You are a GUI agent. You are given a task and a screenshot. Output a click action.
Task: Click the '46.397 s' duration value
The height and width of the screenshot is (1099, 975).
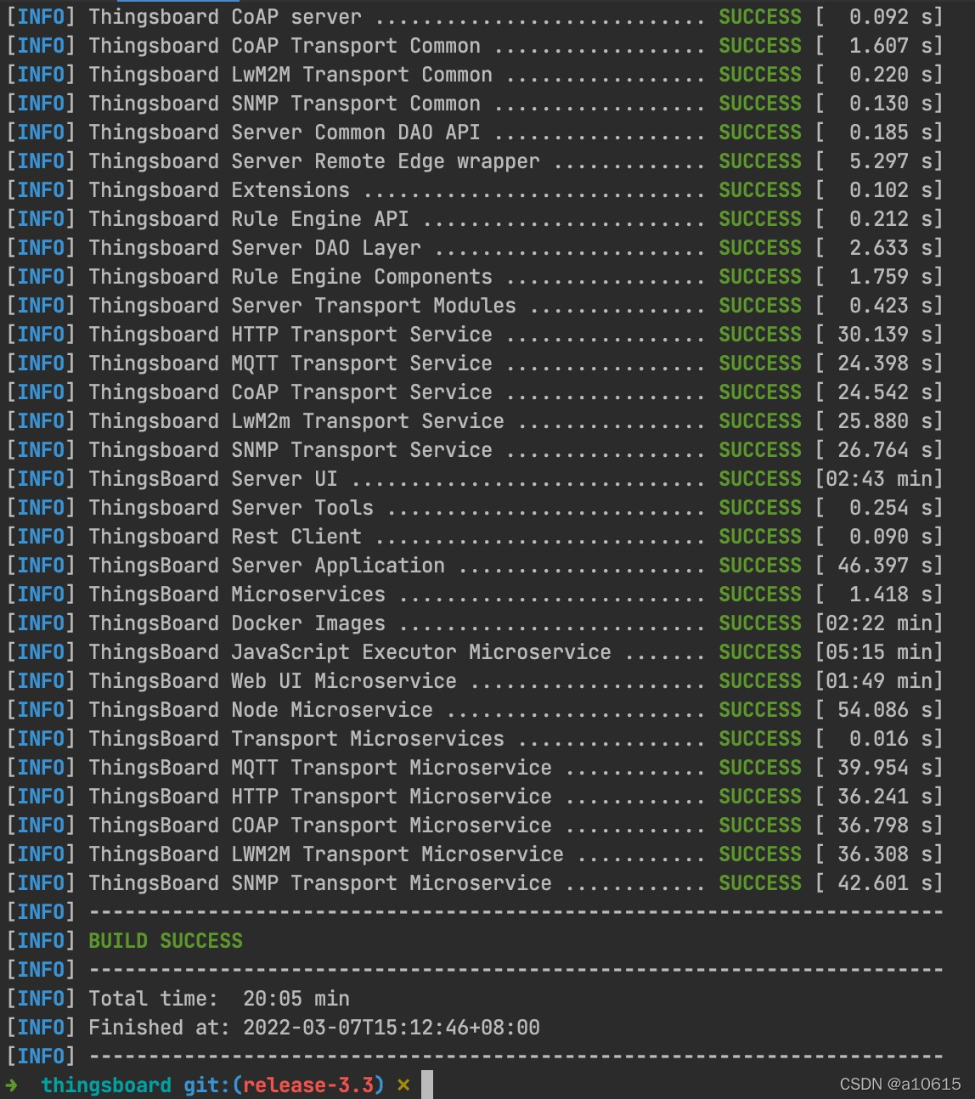(x=885, y=566)
